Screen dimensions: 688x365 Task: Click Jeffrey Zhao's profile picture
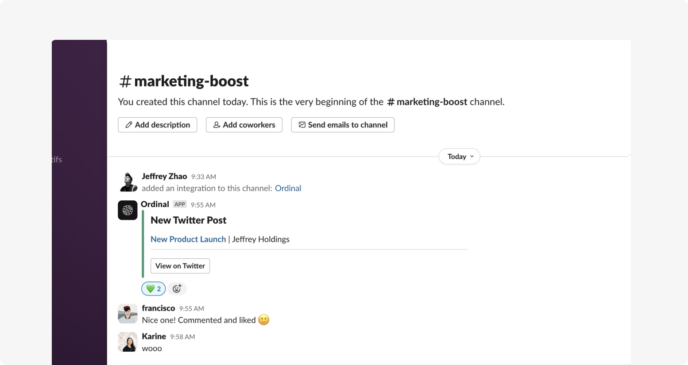tap(128, 181)
